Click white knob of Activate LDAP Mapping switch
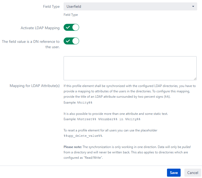 (x=75, y=28)
